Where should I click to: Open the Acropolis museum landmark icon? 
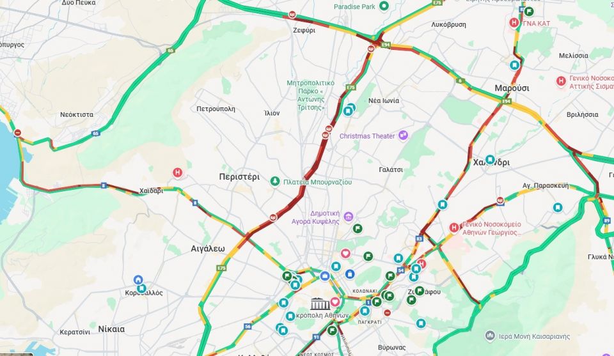click(320, 303)
